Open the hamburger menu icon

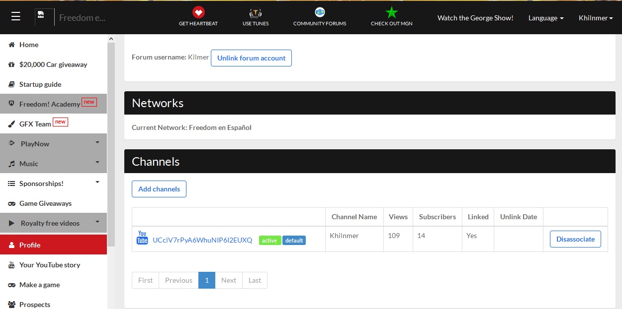click(16, 17)
